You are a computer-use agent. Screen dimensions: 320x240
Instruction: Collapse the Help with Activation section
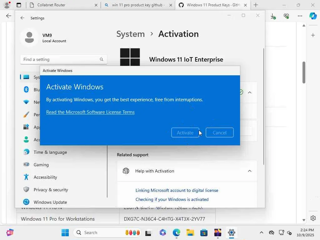pos(250,171)
